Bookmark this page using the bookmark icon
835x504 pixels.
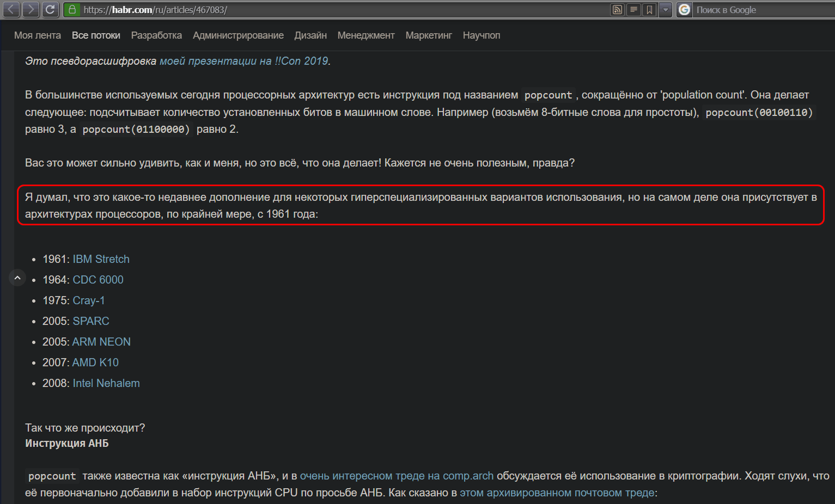649,9
